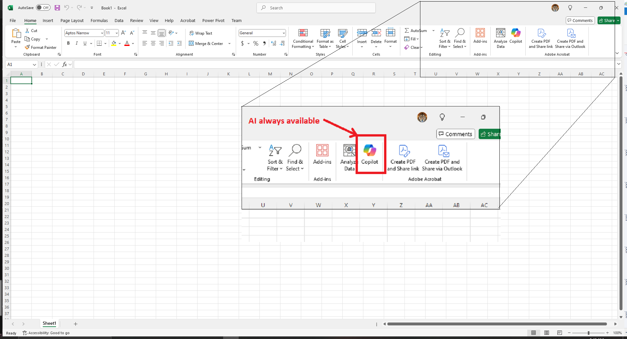627x339 pixels.
Task: Open the Formulas tab
Action: (99, 20)
